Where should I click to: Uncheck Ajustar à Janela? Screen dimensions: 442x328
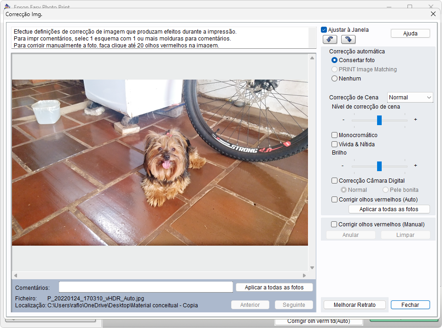tap(324, 29)
